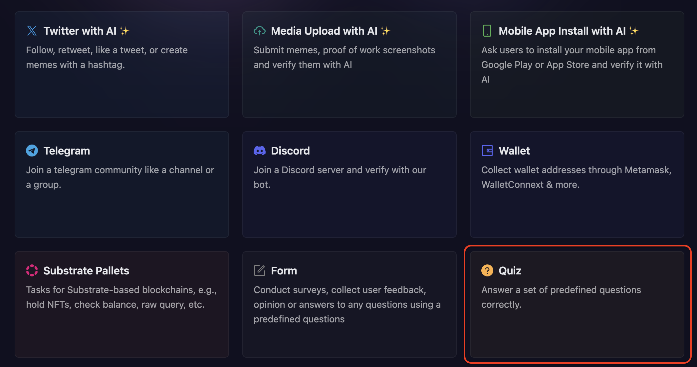Choose Mobile App Install with AI heading
The height and width of the screenshot is (367, 697).
click(x=562, y=31)
